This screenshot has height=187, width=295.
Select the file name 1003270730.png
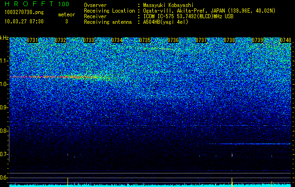[x=24, y=13]
